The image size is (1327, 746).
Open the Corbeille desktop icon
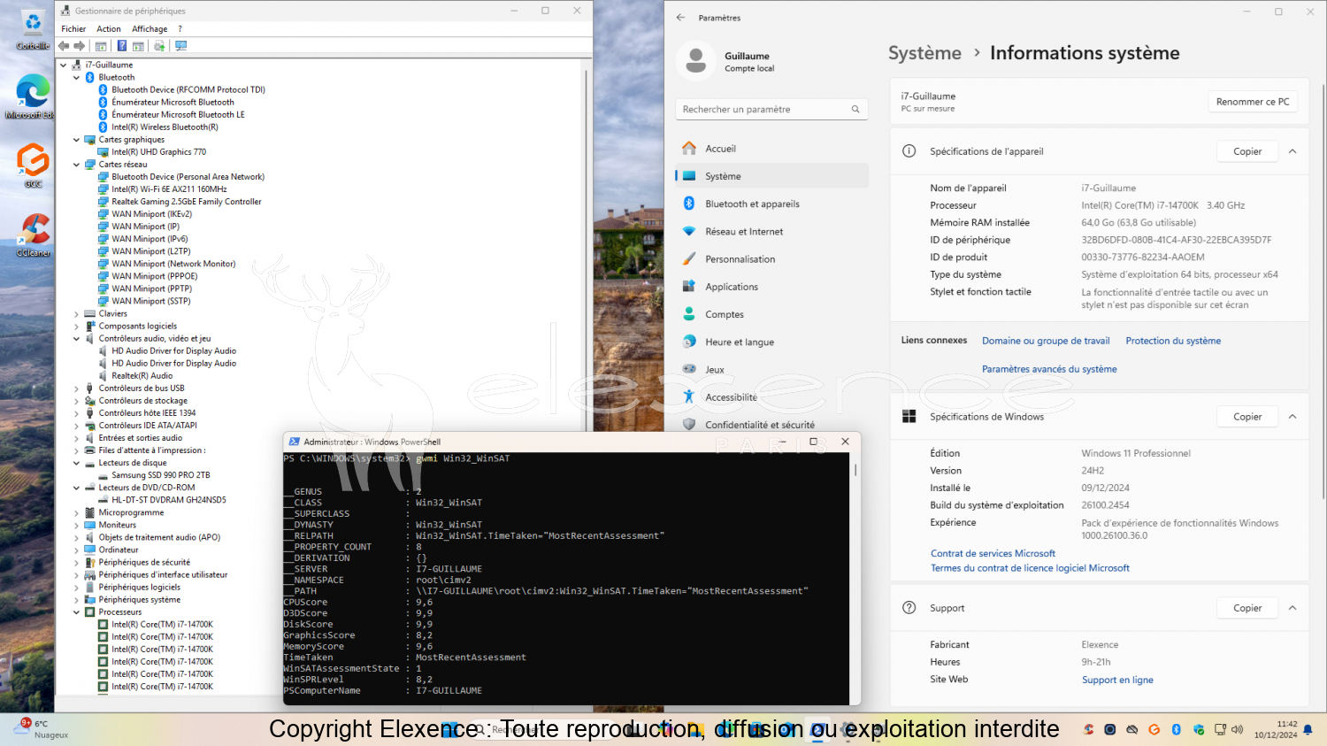(33, 29)
